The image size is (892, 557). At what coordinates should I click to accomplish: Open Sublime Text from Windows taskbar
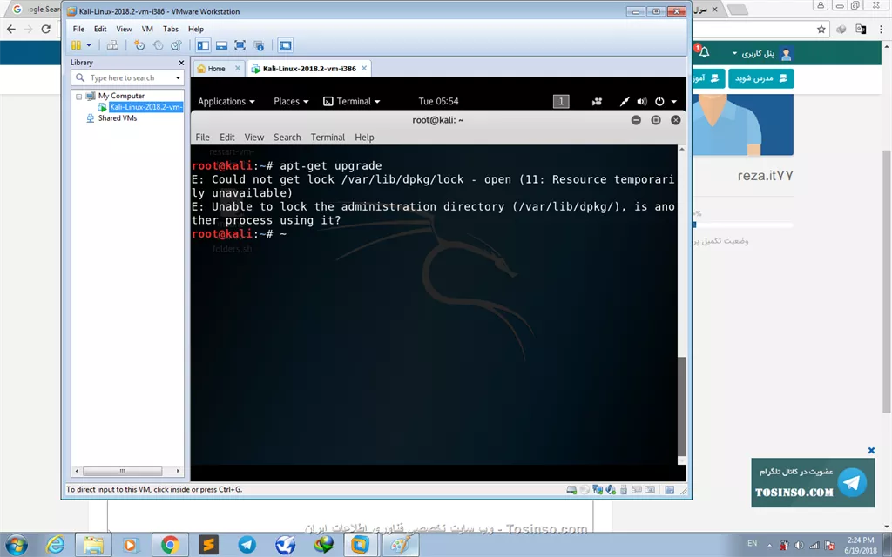coord(208,545)
